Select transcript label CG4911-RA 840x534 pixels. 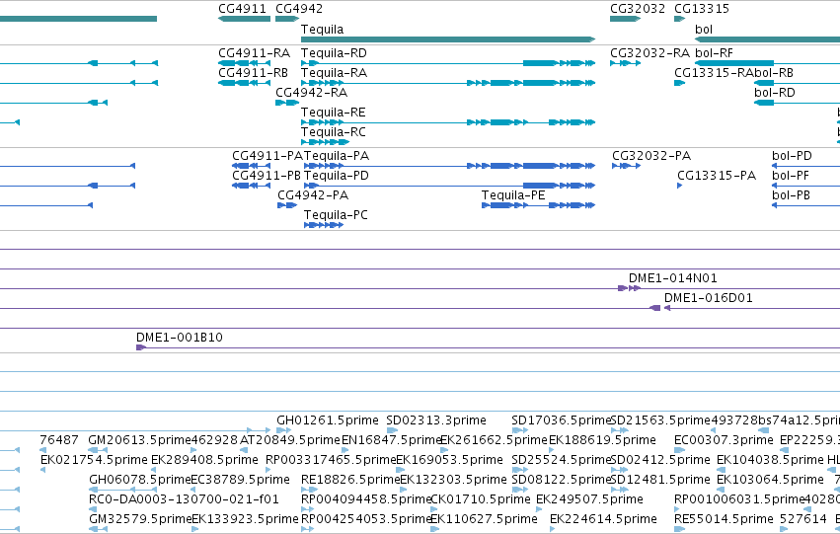(x=254, y=53)
